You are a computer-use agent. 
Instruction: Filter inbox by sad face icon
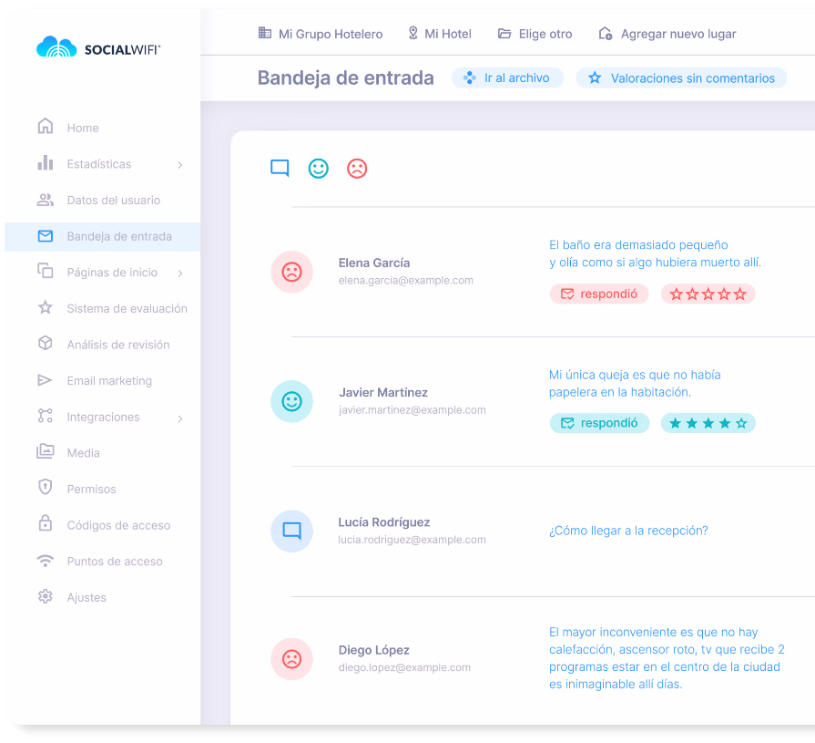tap(357, 169)
